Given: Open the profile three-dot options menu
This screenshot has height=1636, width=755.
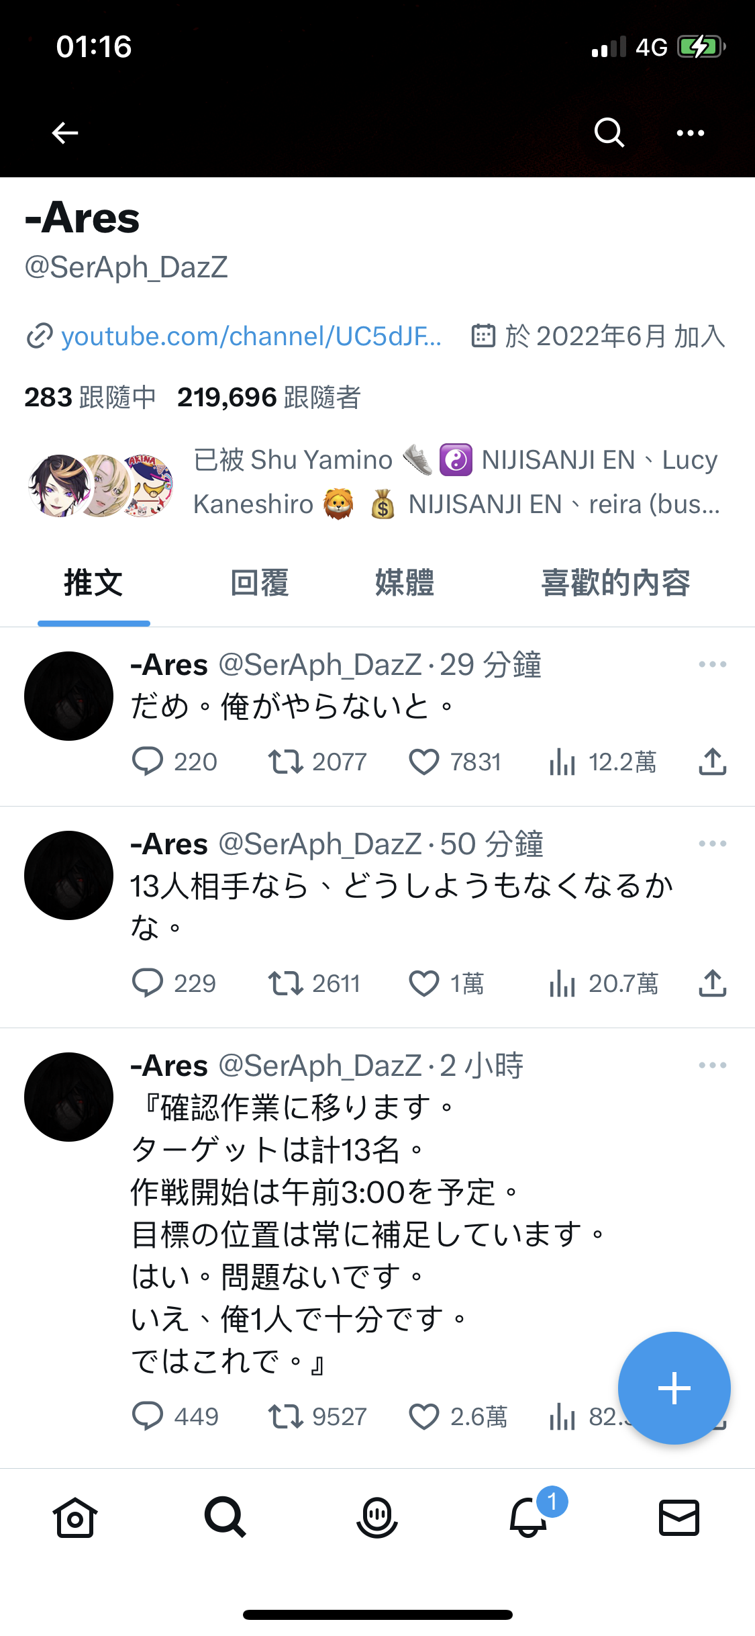Looking at the screenshot, I should [691, 133].
